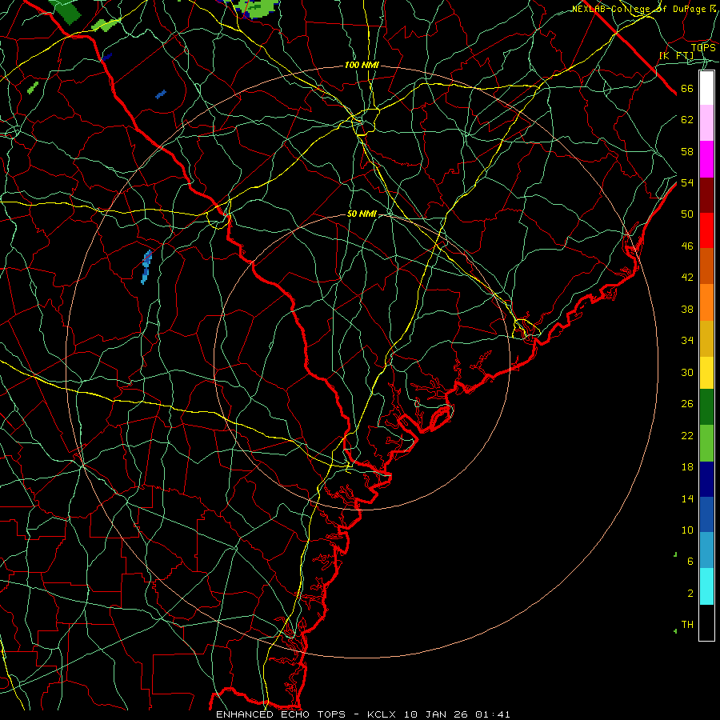Click the dark green echo in top-left corner

[67, 11]
